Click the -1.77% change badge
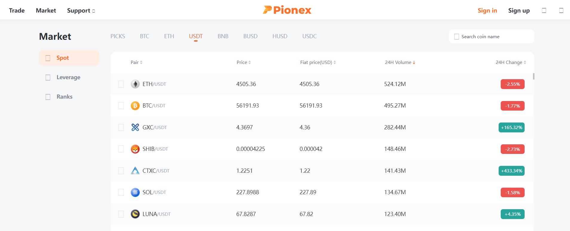The width and height of the screenshot is (570, 231). (512, 106)
